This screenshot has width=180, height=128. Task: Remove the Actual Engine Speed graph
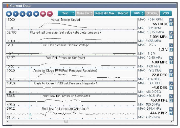pos(171,20)
